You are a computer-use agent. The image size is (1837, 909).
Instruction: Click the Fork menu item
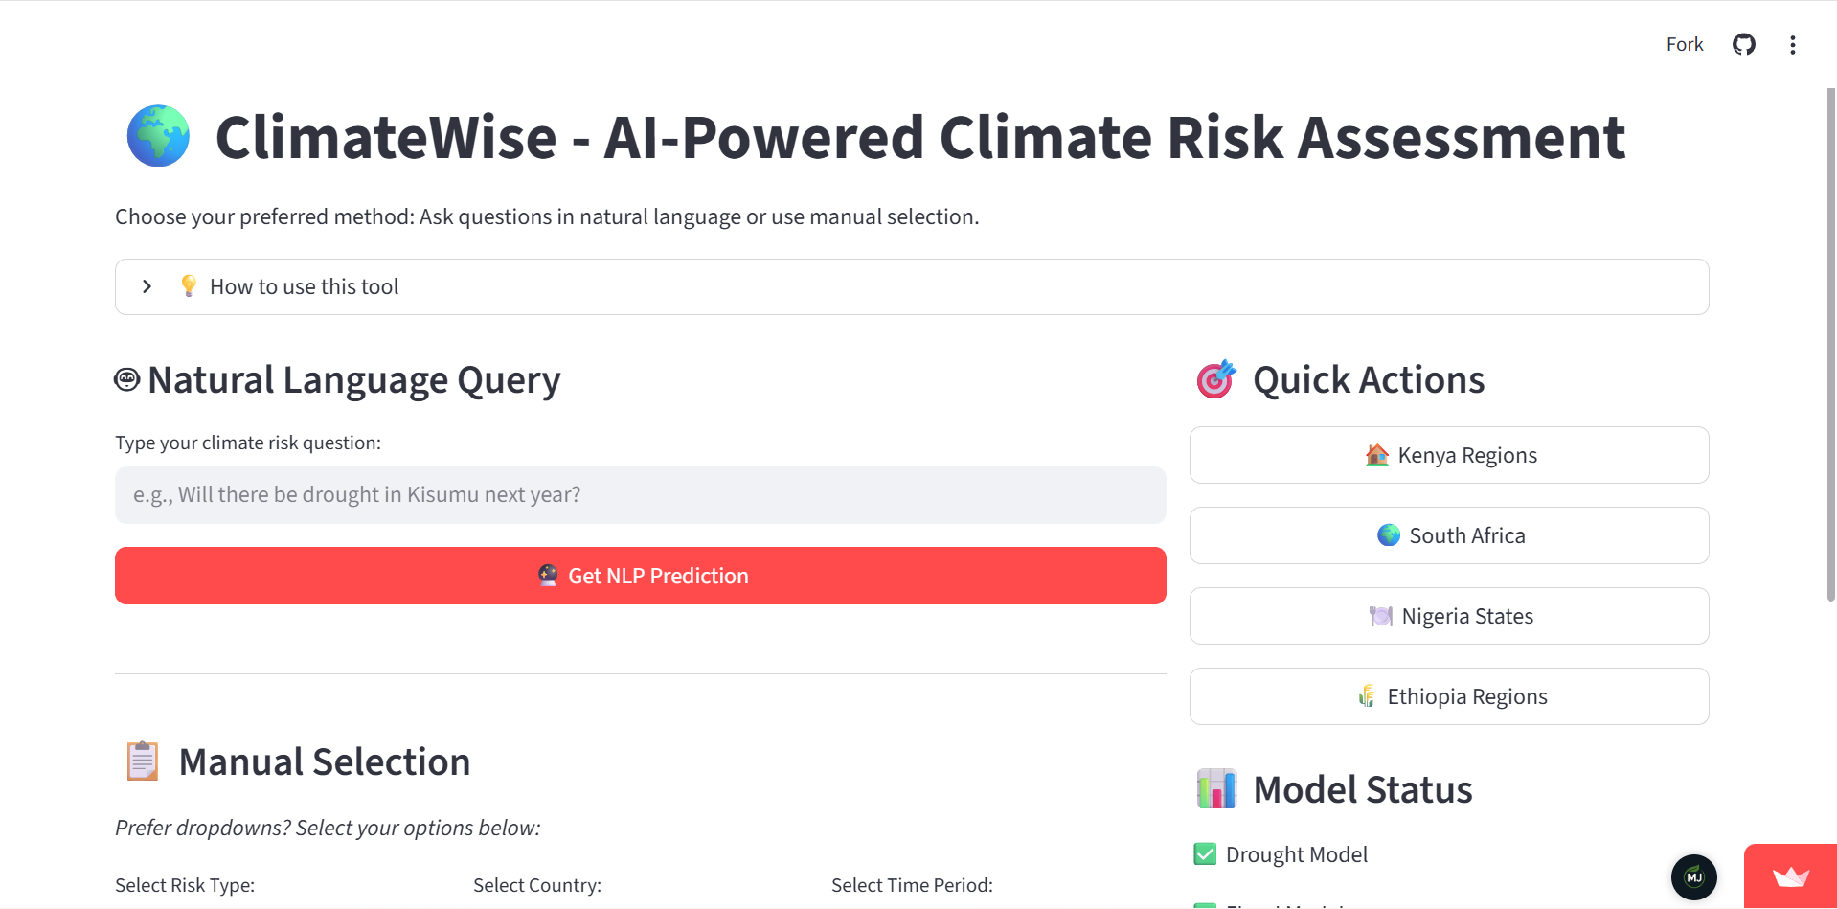[x=1685, y=44]
